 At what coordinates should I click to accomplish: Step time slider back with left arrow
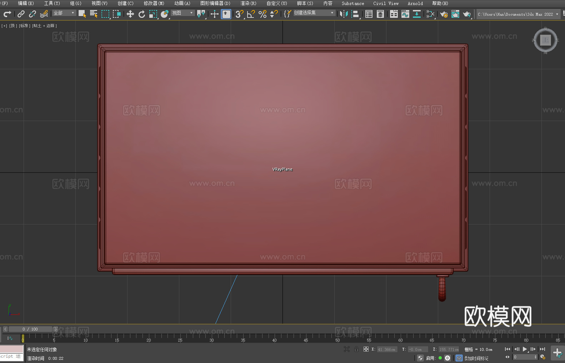pyautogui.click(x=5, y=329)
